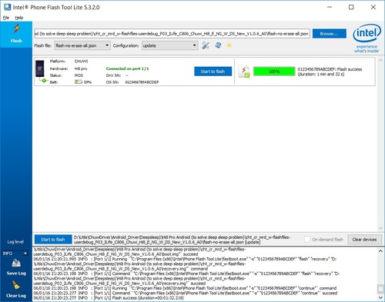Click the last log line Flash success
Viewport: 385px width, 302px height.
tap(109, 298)
